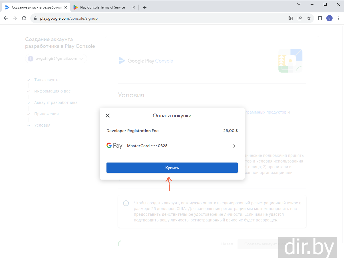Select the Информация о вас step
Screen dimensions: 344x263
click(52, 91)
